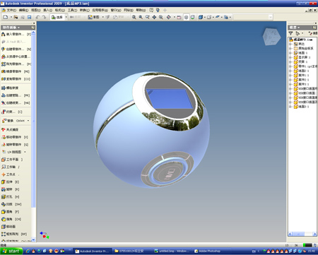Click the Windows start button
The image size is (318, 255).
coord(11,251)
